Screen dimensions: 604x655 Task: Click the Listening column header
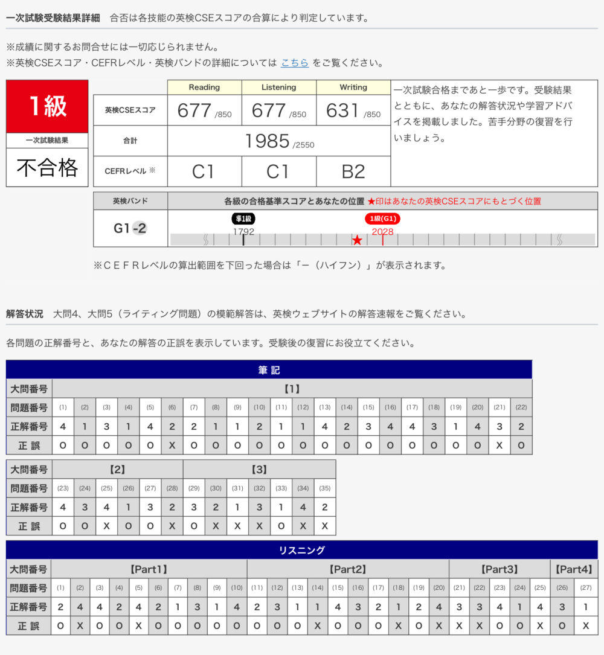click(279, 88)
